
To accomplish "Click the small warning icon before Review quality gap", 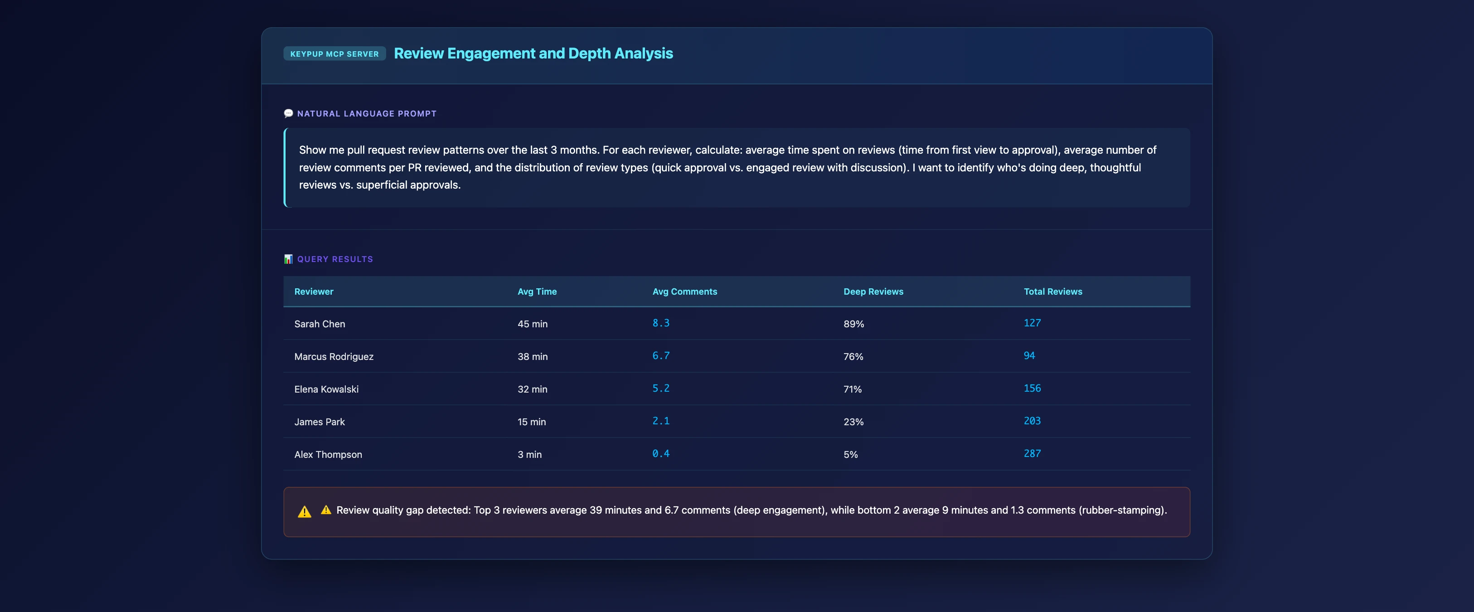I will tap(326, 510).
